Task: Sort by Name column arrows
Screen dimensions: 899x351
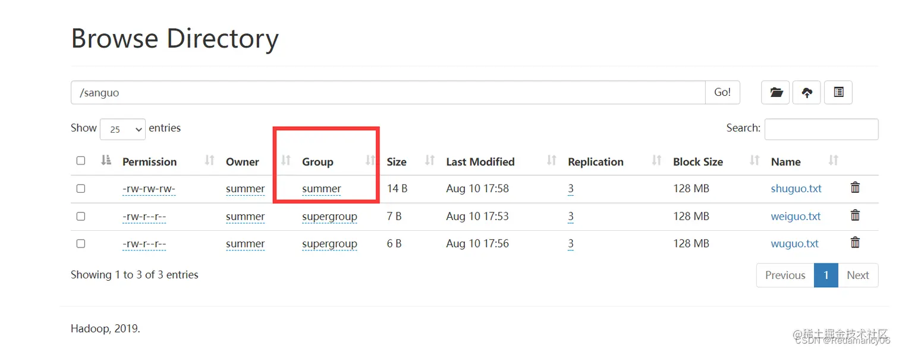Action: pos(834,160)
